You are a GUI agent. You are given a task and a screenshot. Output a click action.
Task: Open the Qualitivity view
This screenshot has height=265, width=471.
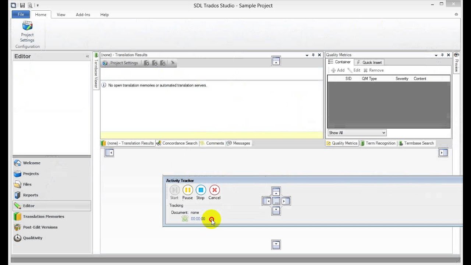pos(52,238)
